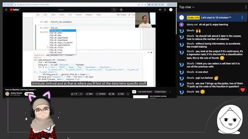Click the video title Intro to Machine Learning

[x=21, y=90]
